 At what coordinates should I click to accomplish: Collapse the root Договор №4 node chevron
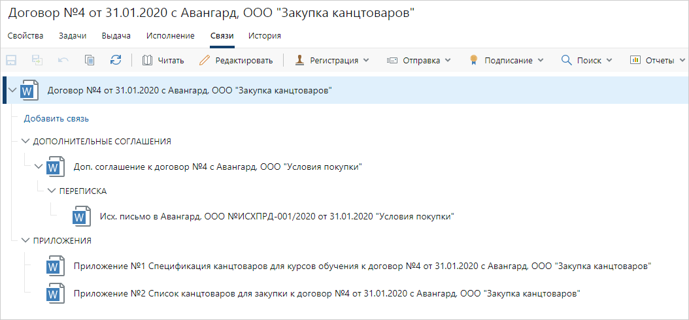pos(12,90)
